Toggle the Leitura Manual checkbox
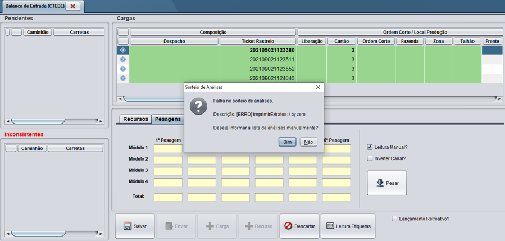Image resolution: width=505 pixels, height=241 pixels. coord(370,147)
